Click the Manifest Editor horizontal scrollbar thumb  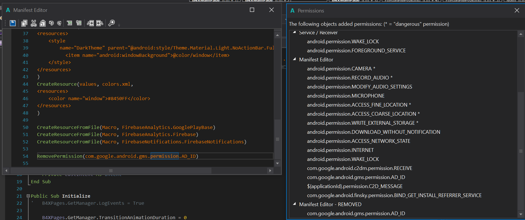pyautogui.click(x=111, y=171)
